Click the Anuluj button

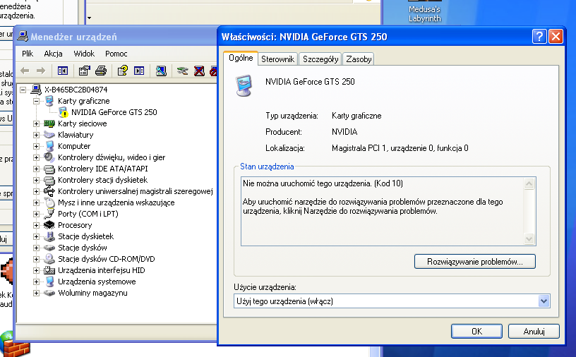click(534, 332)
